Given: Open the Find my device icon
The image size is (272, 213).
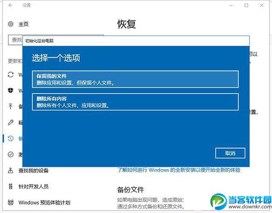Looking at the screenshot, I should 10,170.
